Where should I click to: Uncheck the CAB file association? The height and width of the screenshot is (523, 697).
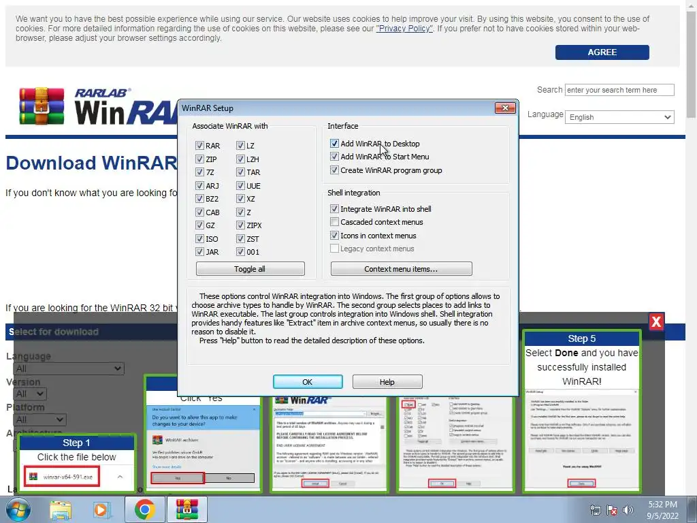[199, 212]
